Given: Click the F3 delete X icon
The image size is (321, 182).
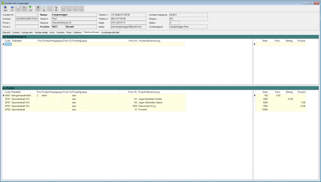Looking at the screenshot, I should (x=24, y=9).
